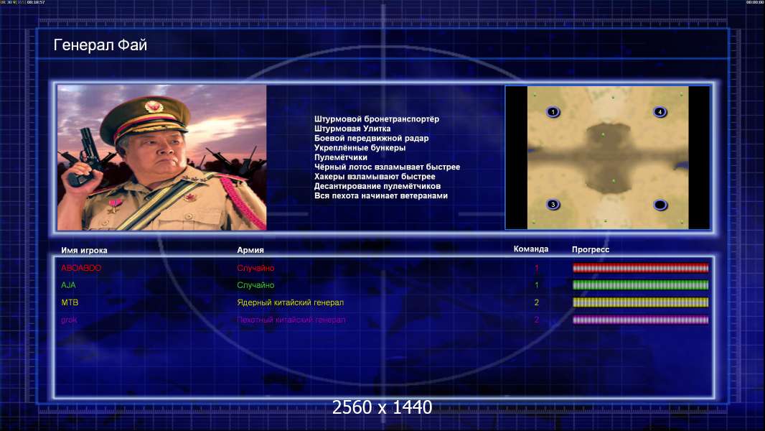The image size is (765, 431).
Task: Click the 'Генерал Фай' title text
Action: pos(100,45)
